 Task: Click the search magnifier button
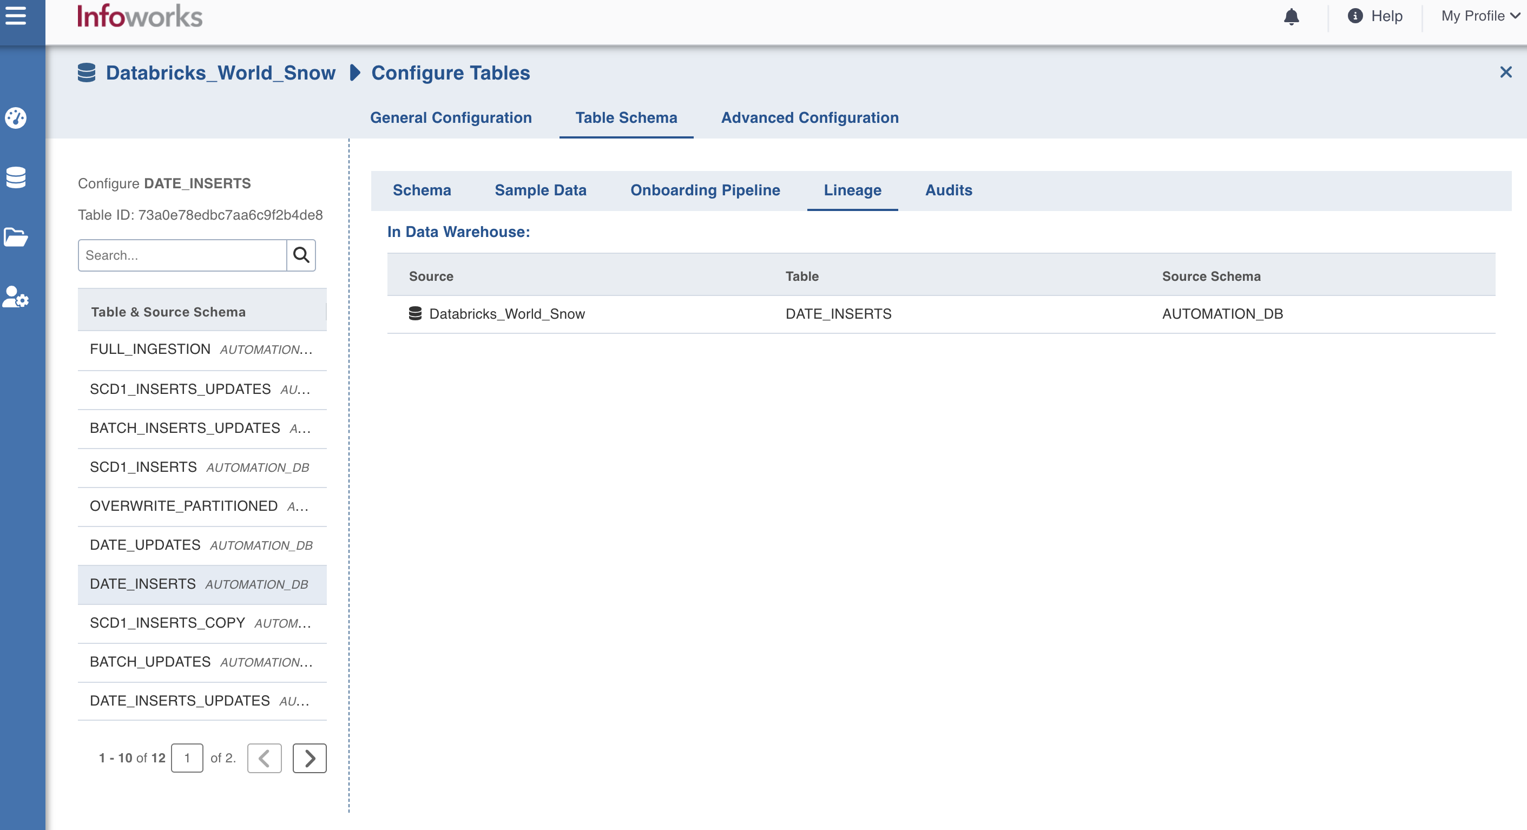(301, 255)
